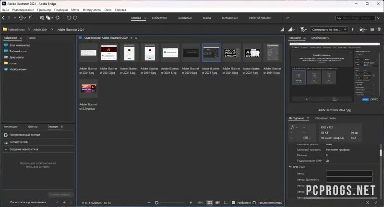Select Изображения in favorites
Screen dimensions: 384x207
pos(18,69)
